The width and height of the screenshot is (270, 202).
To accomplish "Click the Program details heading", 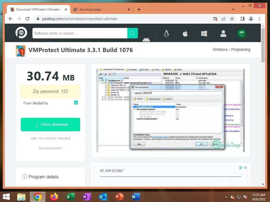I will click(x=44, y=177).
